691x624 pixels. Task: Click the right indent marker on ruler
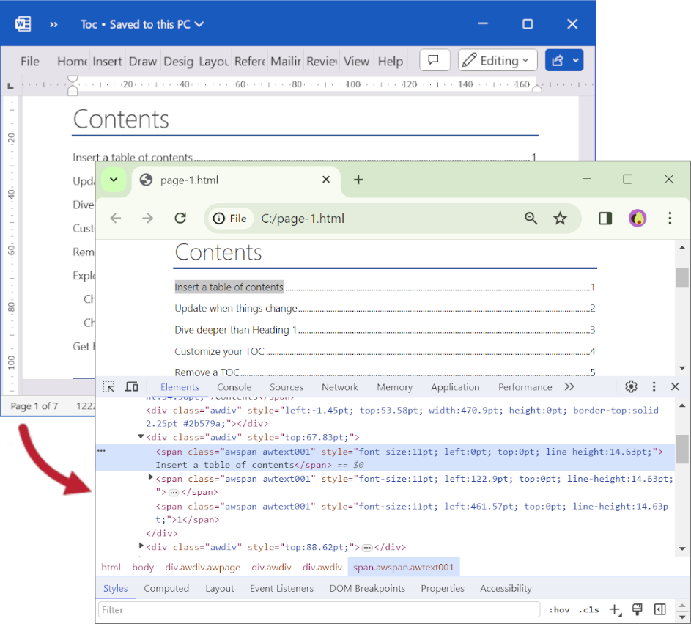[537, 88]
